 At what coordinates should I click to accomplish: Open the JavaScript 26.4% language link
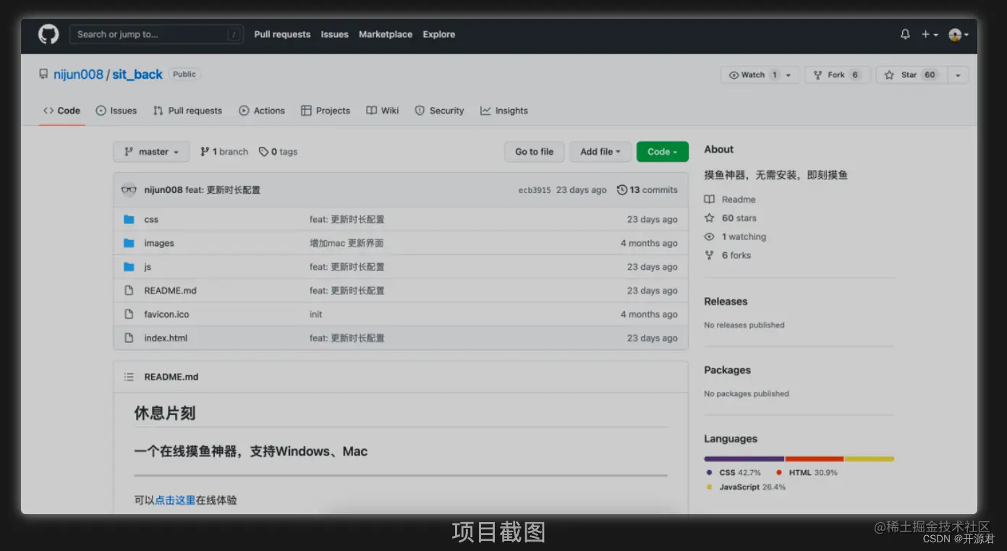[746, 487]
